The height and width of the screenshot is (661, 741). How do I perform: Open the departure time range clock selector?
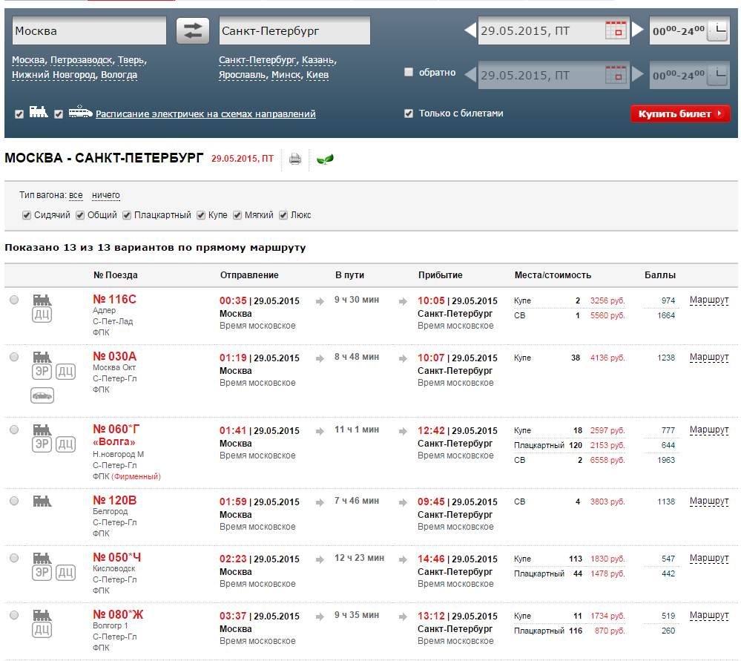click(x=718, y=30)
